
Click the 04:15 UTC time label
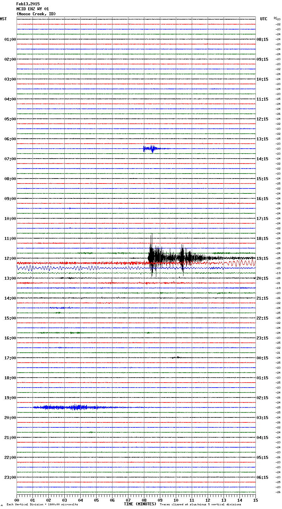[262, 438]
